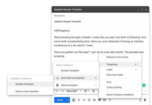Select Plain text mode menu item
Screen dimensions: 152x105
point(115,75)
